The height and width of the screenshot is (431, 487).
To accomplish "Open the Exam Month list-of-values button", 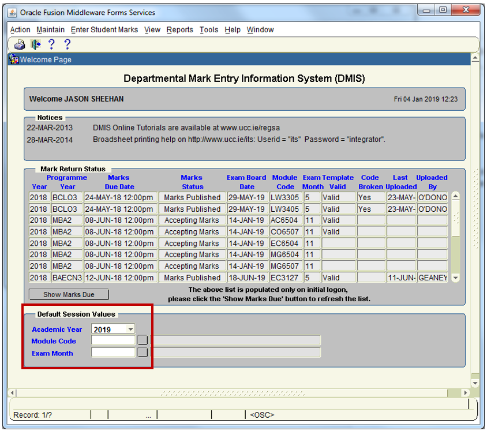I will click(x=143, y=353).
